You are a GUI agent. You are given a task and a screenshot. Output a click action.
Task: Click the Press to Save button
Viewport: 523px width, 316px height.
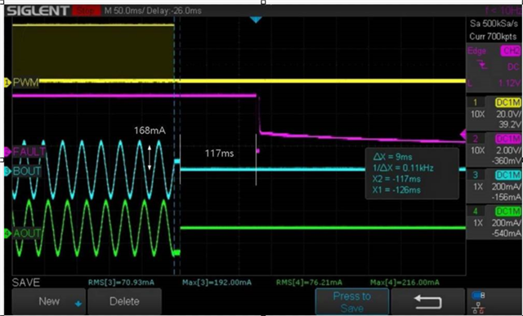(352, 301)
